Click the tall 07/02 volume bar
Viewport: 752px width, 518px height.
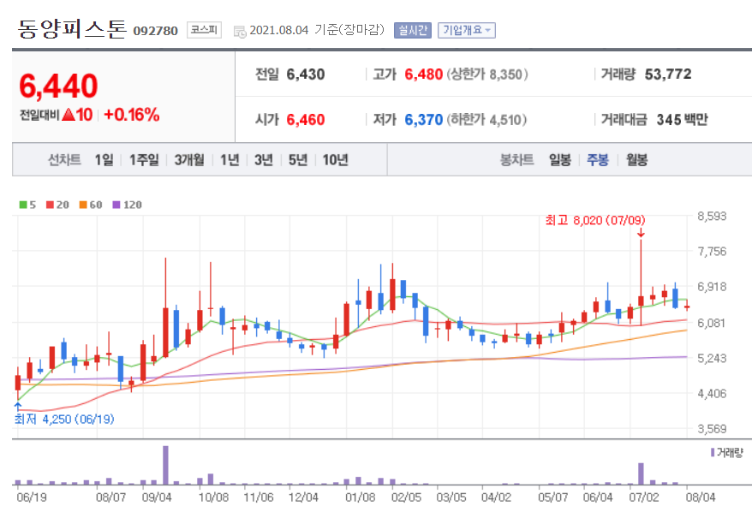click(x=641, y=473)
